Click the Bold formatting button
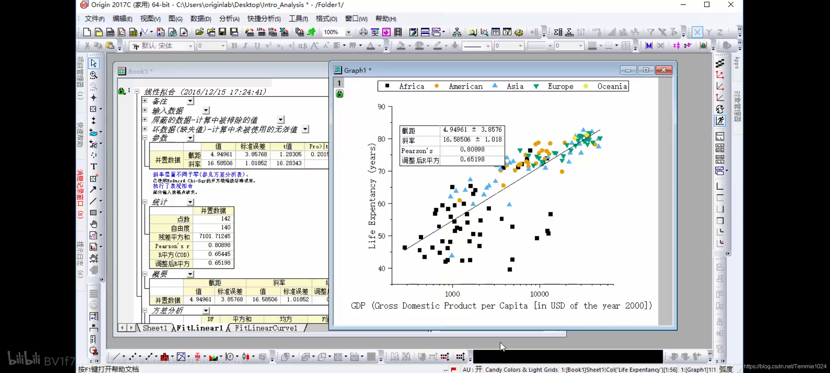Screen dimensions: 830x373 click(x=234, y=46)
